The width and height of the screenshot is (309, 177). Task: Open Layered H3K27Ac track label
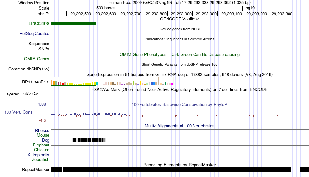point(21,94)
